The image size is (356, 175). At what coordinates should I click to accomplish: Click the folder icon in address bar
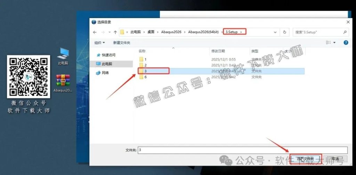pyautogui.click(x=122, y=32)
